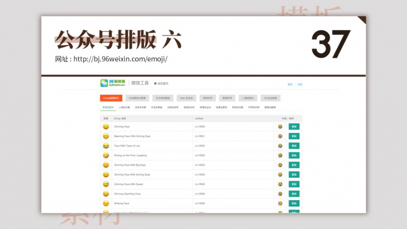This screenshot has height=229, width=407.
Task: Click the Rolling on the Floor Laughing emoji
Action: 106,155
